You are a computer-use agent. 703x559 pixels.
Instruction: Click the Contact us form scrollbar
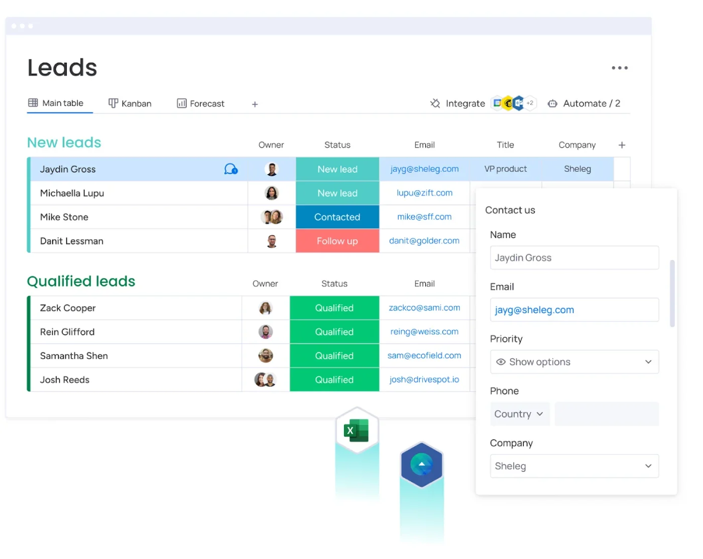pos(672,294)
